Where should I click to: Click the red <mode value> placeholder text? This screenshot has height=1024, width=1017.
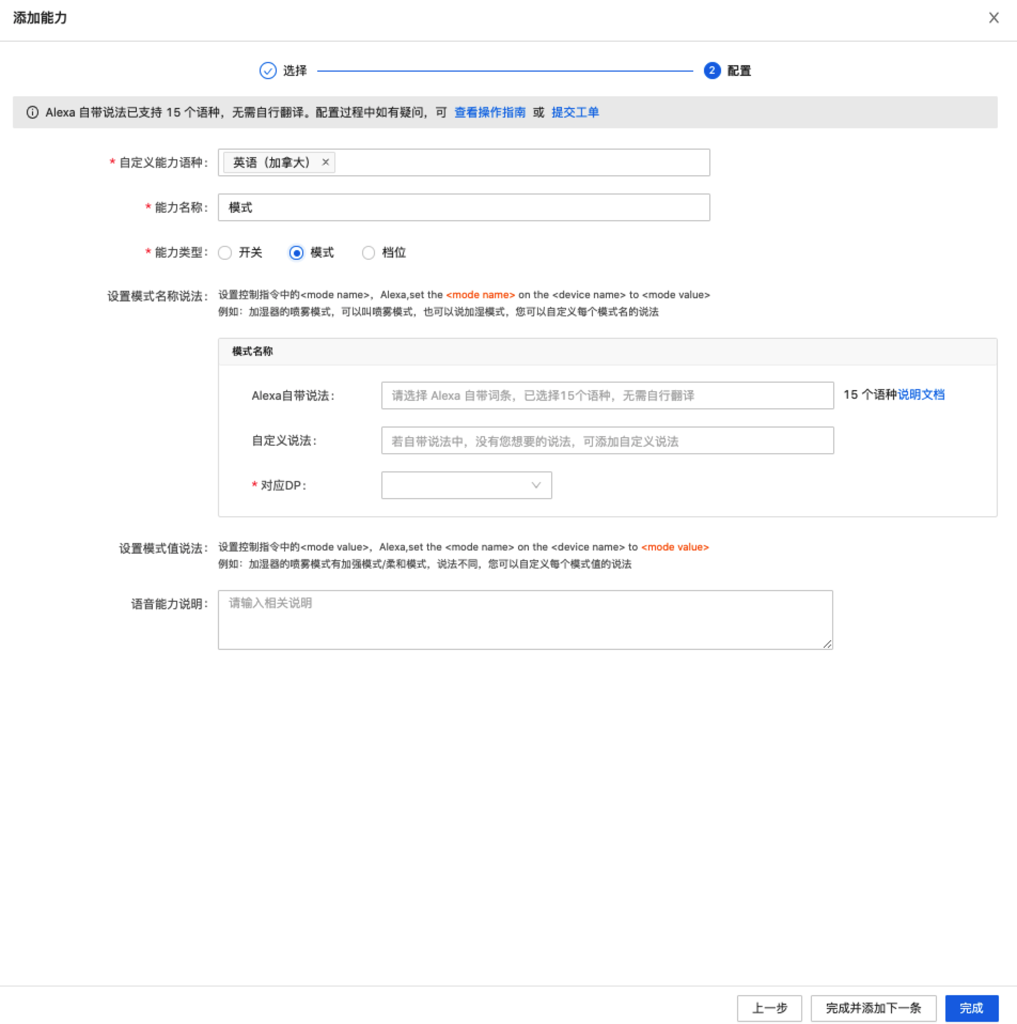pyautogui.click(x=675, y=547)
